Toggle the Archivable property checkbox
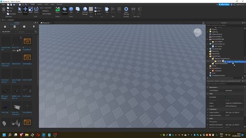 coord(226,97)
